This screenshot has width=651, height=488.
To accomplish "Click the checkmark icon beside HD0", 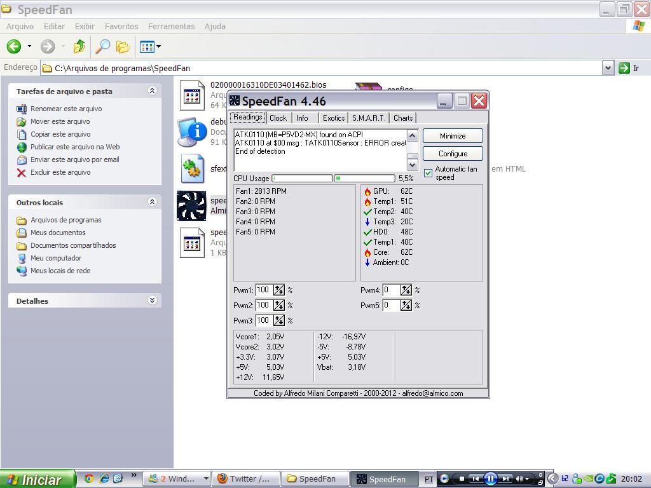I will click(x=367, y=232).
